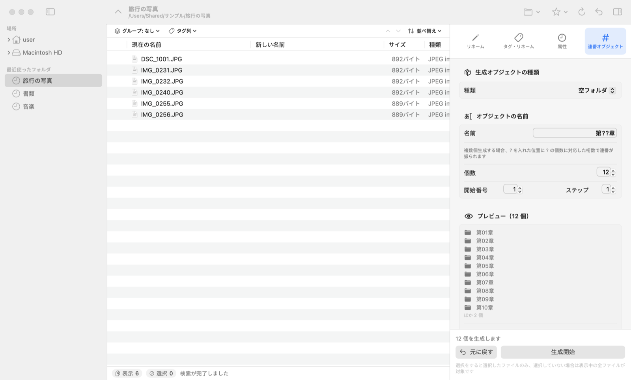Viewport: 631px width, 380px height.
Task: Open the recent folder 書類
Action: point(53,93)
